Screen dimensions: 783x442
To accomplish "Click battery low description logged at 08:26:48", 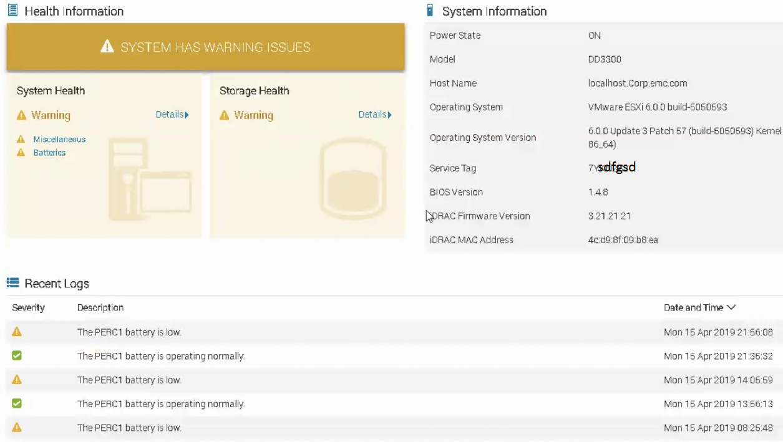I will click(x=129, y=428).
